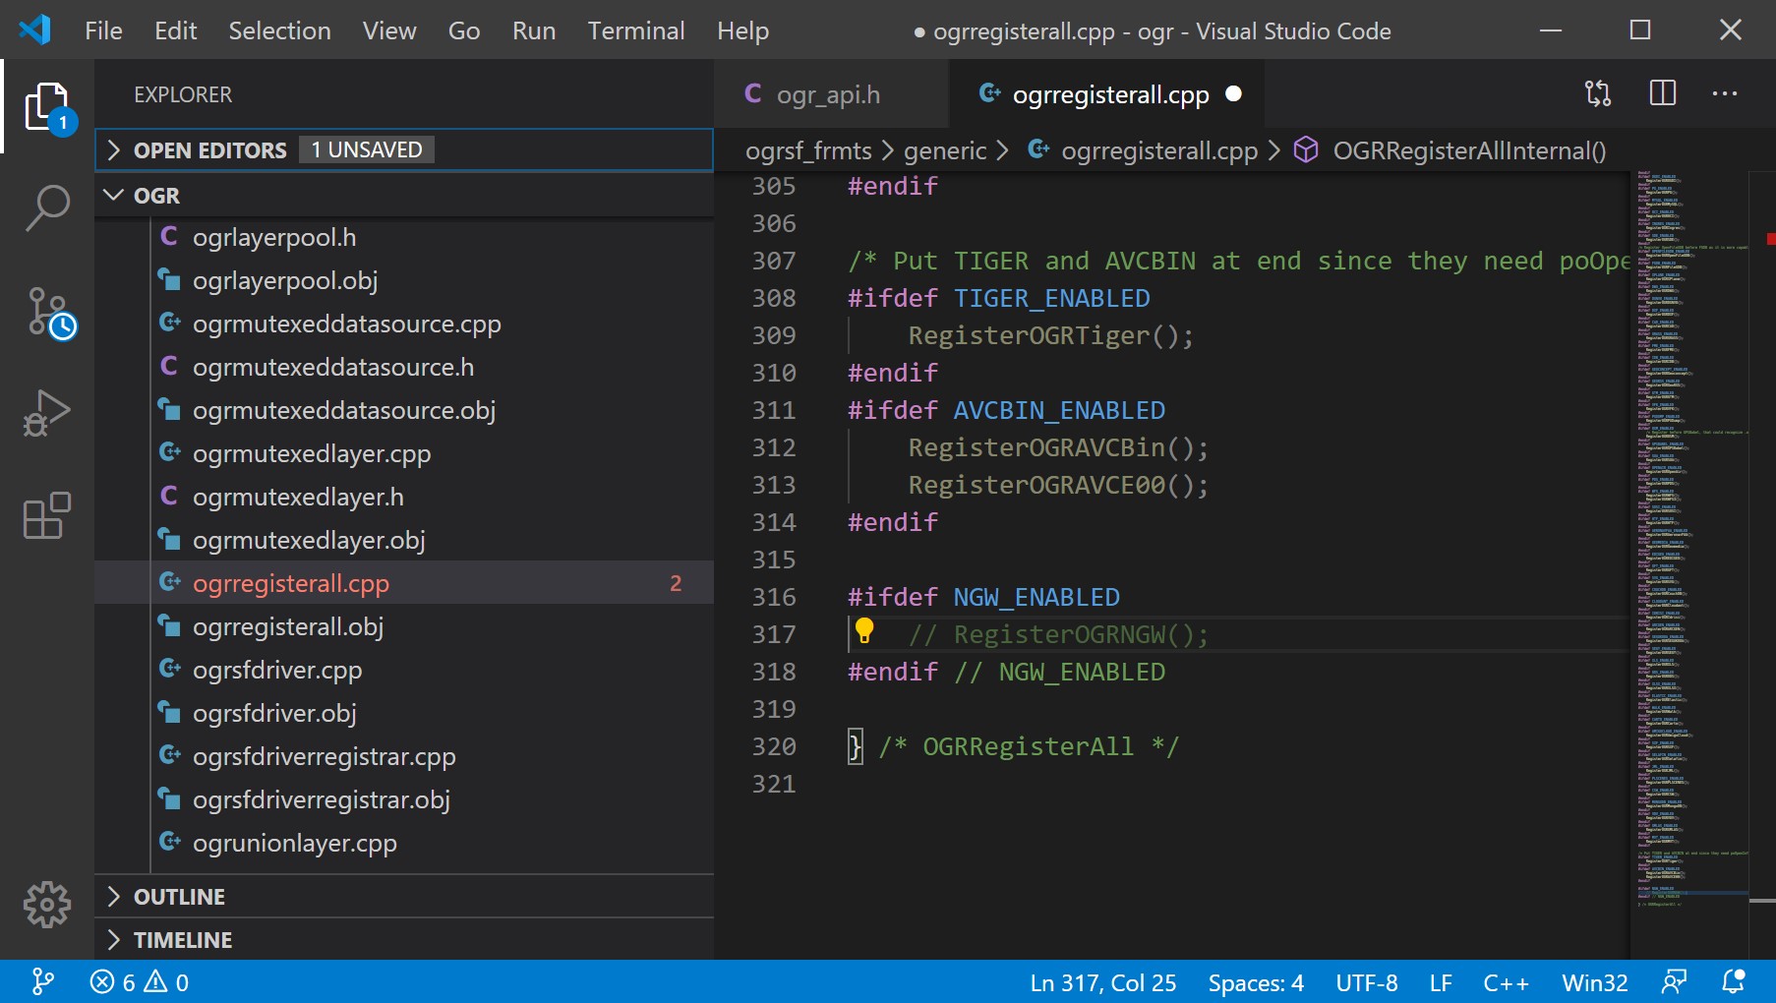This screenshot has width=1776, height=1003.
Task: Open the Edit menu
Action: pos(175,30)
